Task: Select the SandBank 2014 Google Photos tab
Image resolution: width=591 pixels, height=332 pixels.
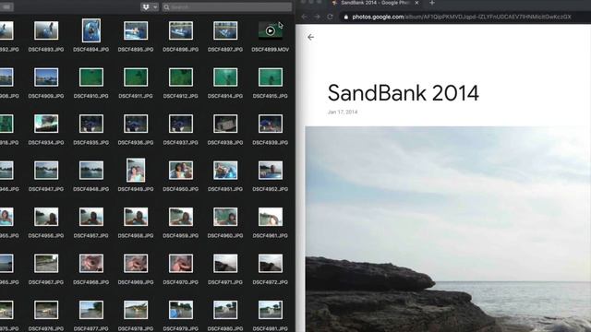Action: click(x=375, y=3)
